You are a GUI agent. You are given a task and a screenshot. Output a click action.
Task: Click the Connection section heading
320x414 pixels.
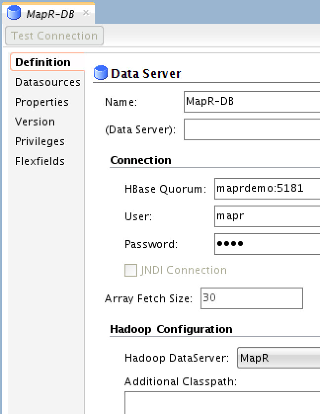click(141, 160)
